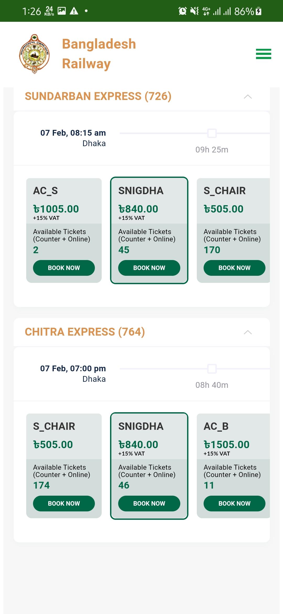283x614 pixels.
Task: Book the Chitra Express S_CHAIR seat
Action: 64,504
